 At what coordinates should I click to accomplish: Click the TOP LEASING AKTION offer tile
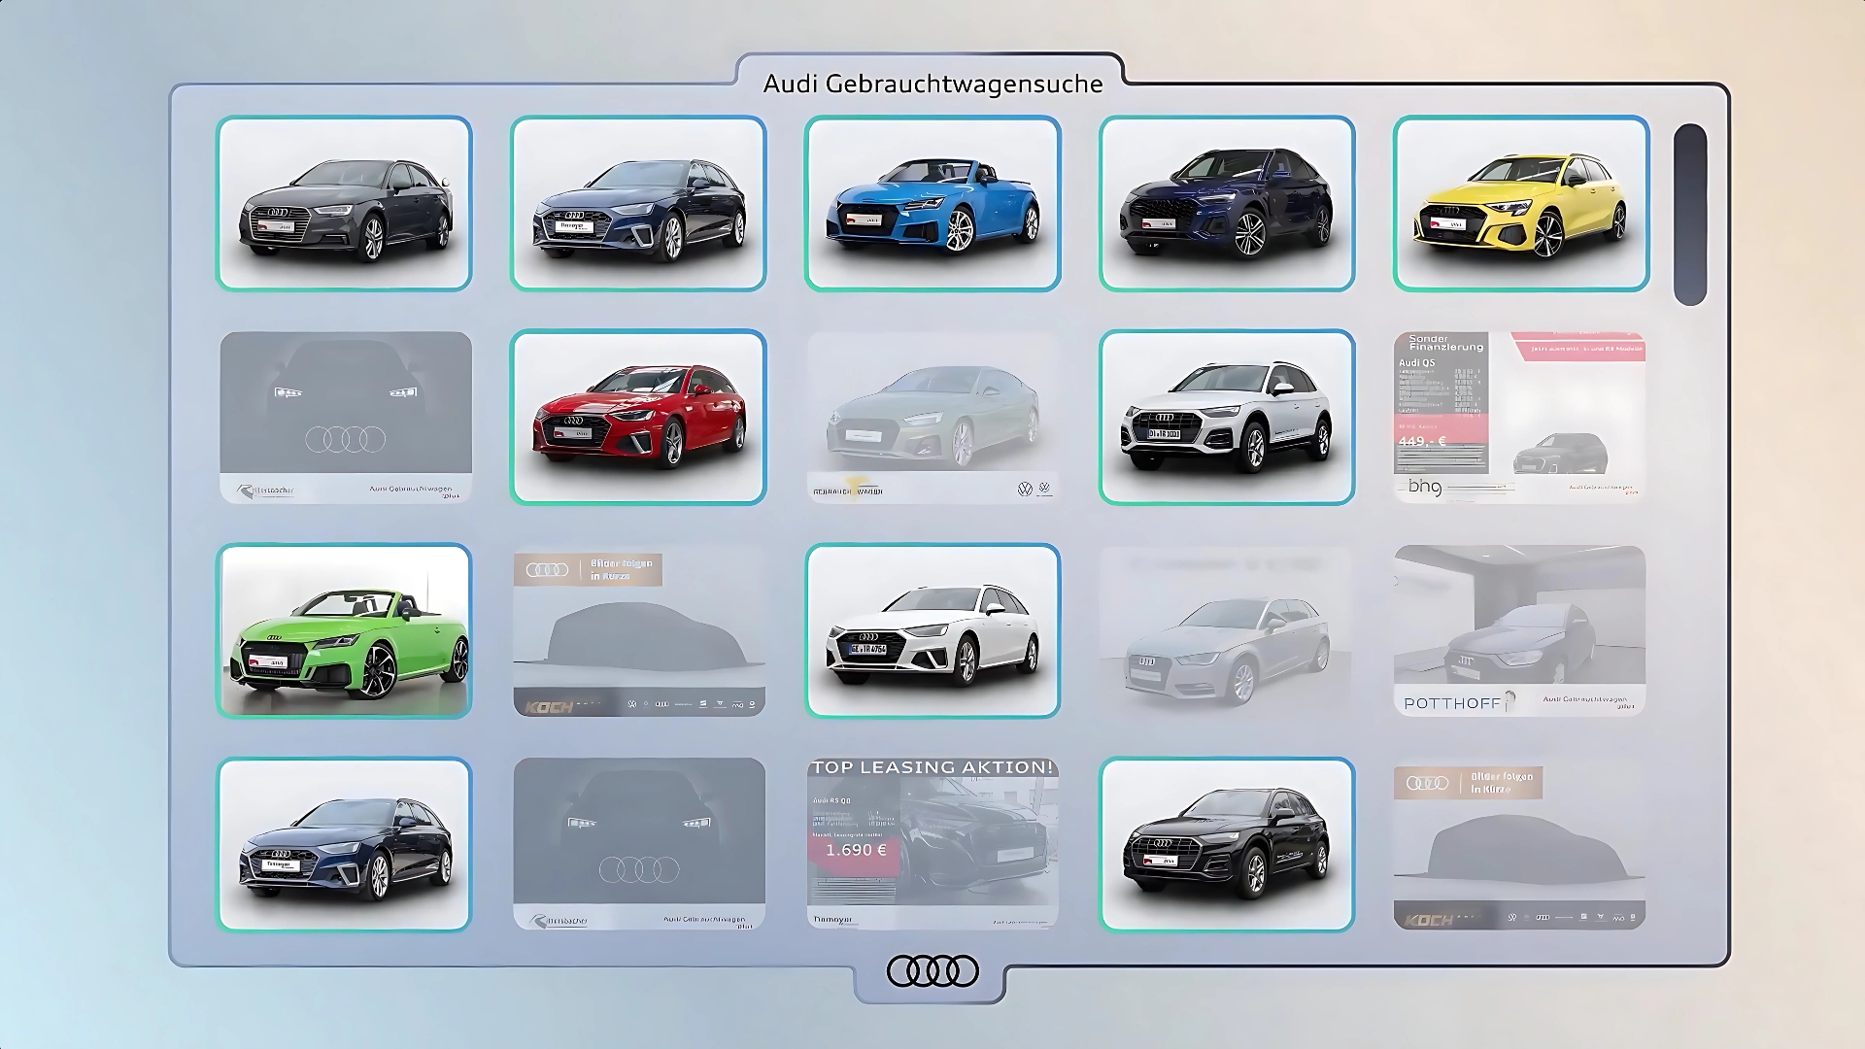(932, 843)
